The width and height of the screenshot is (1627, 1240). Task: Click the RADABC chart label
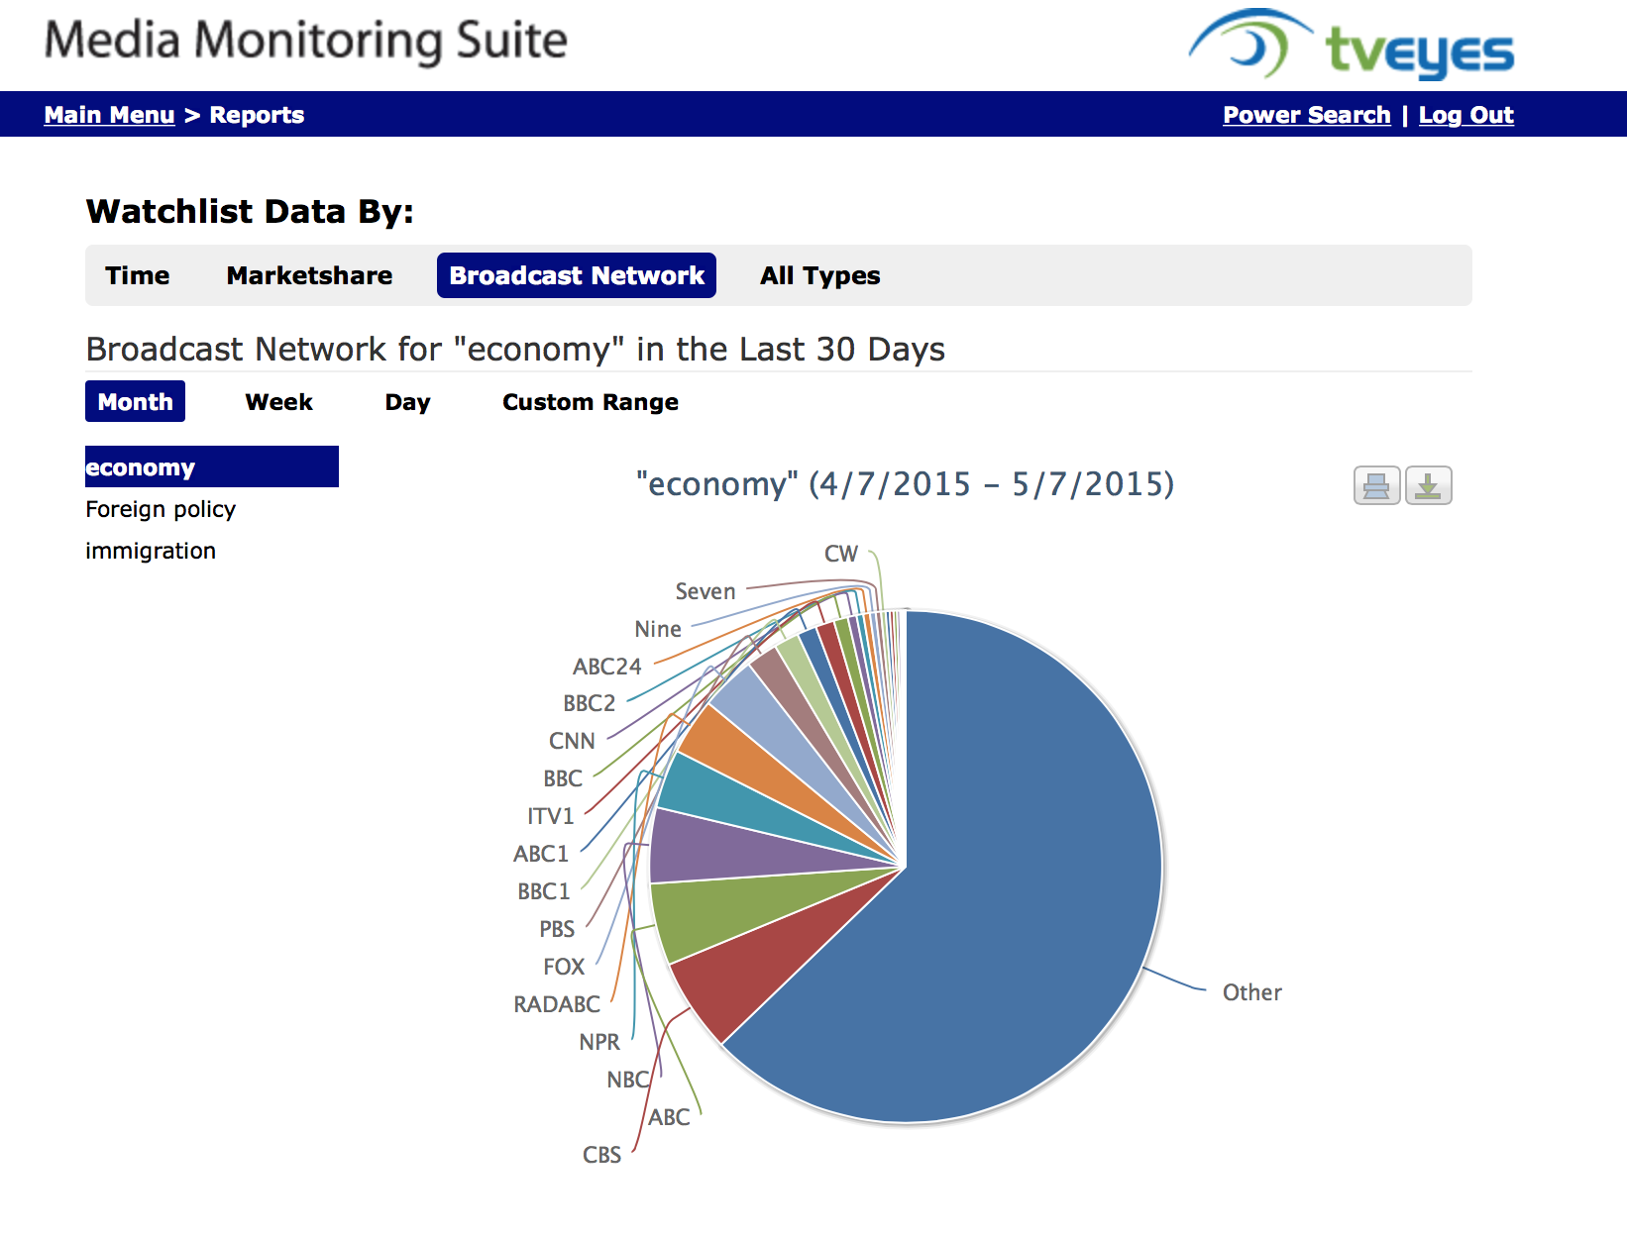click(557, 1004)
